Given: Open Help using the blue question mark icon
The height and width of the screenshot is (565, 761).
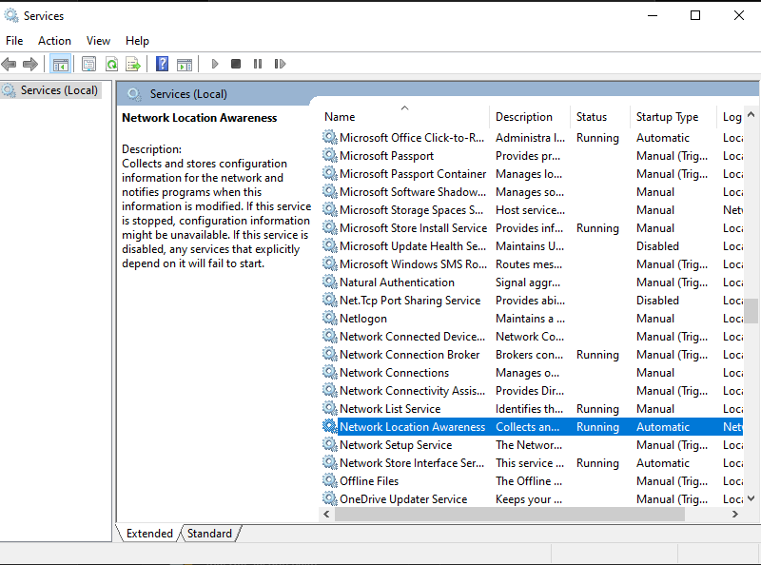Looking at the screenshot, I should tap(163, 64).
